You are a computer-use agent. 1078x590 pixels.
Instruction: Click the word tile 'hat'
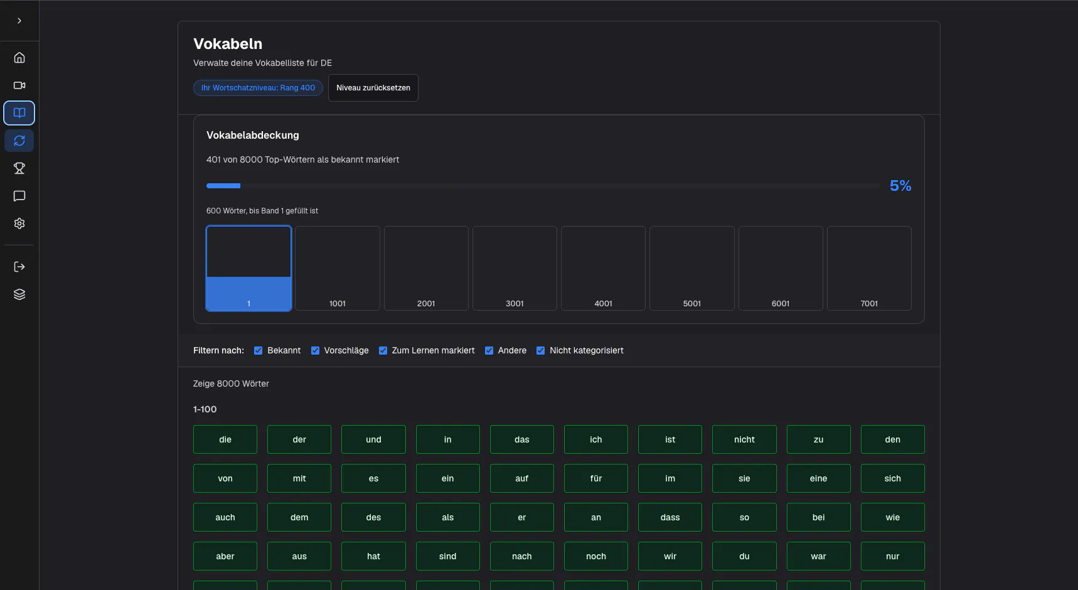pos(373,556)
